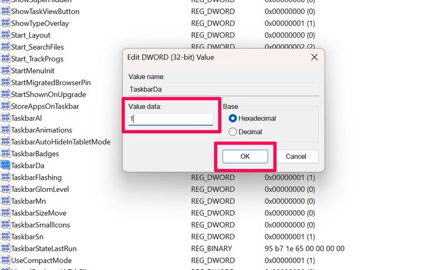Select the TaskbarMn entry name
The width and height of the screenshot is (446, 270).
coord(28,201)
